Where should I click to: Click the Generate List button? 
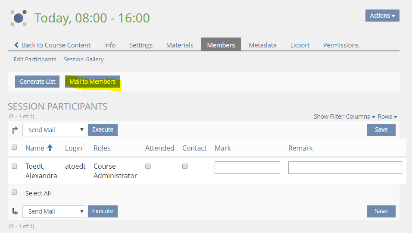coord(37,82)
